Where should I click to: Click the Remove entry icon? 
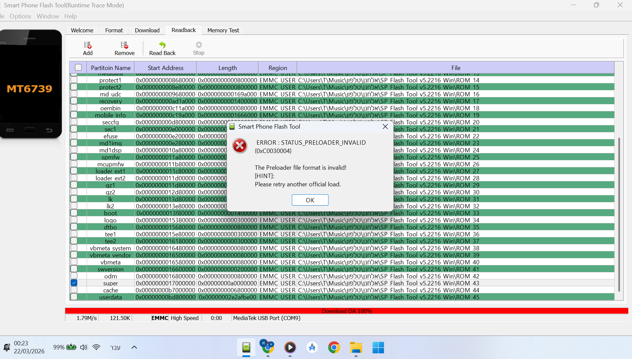(x=124, y=45)
